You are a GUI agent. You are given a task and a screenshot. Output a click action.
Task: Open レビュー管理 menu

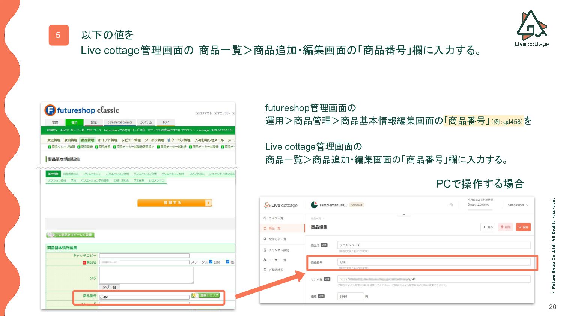coord(131,140)
